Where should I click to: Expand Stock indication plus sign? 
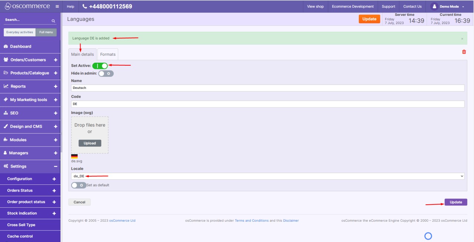pyautogui.click(x=54, y=213)
